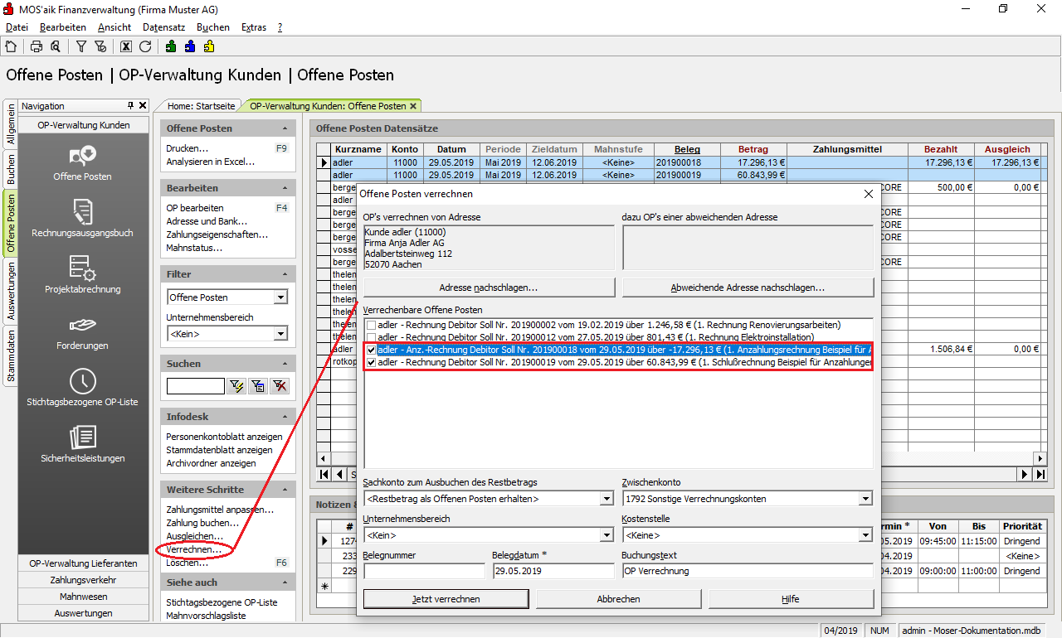
Task: Uncheck the Anz.-Rechnung Nr. 201900018 entry
Action: (x=371, y=350)
